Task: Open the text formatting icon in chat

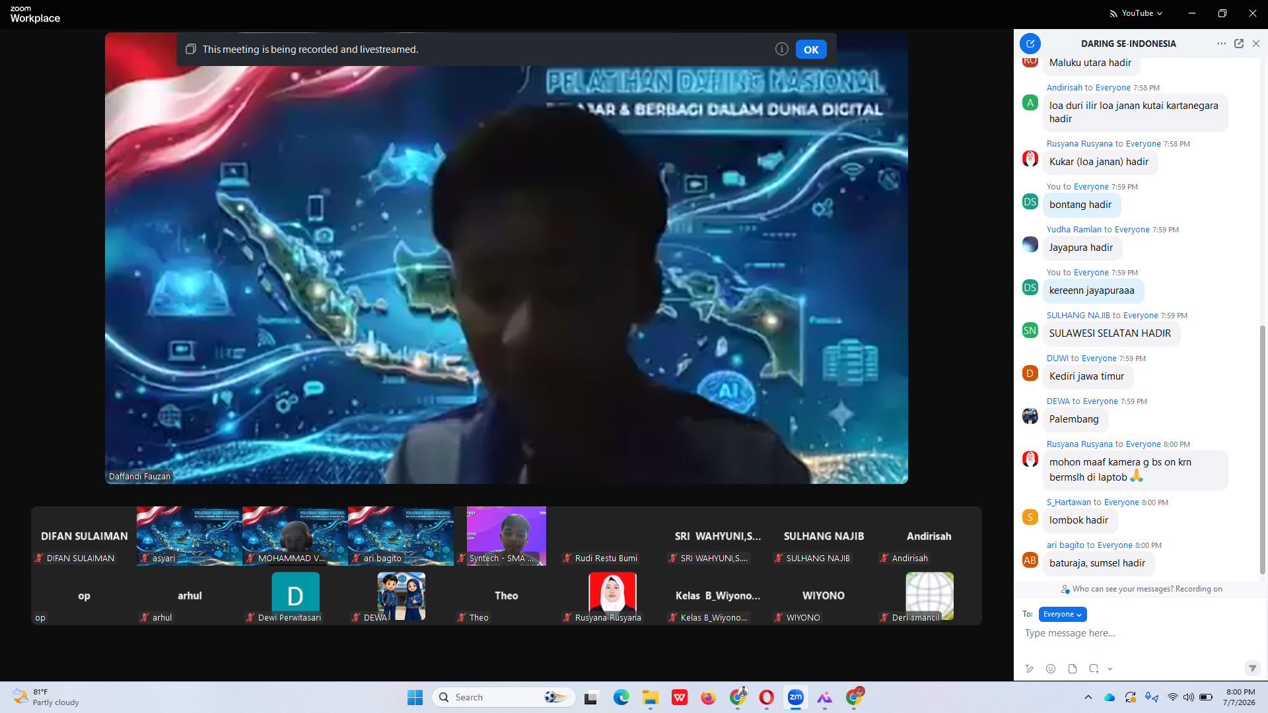Action: pyautogui.click(x=1029, y=669)
